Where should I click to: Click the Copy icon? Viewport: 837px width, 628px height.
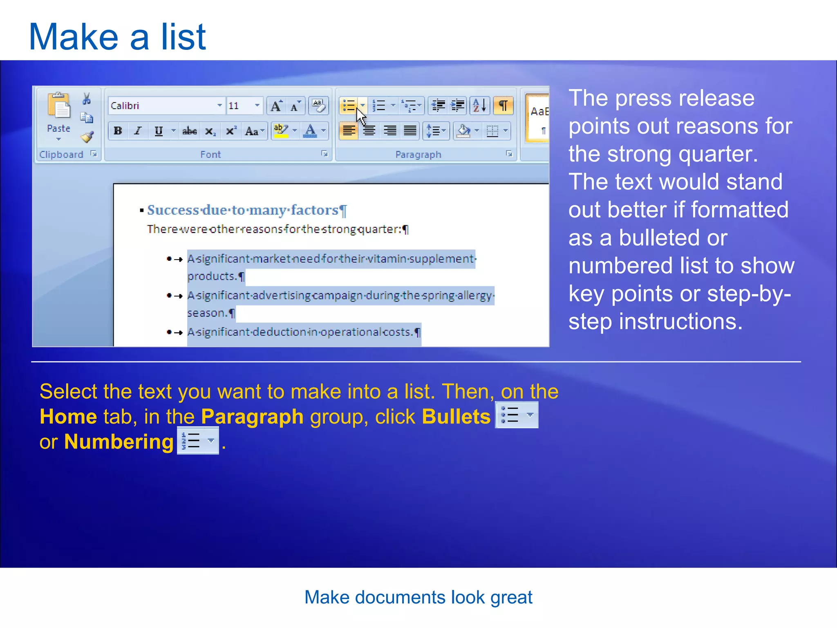[86, 118]
